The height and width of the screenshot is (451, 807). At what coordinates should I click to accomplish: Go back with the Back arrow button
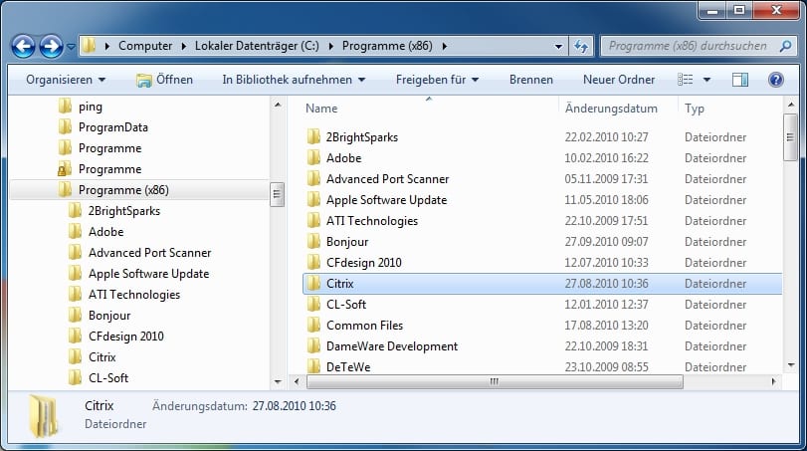[x=24, y=47]
